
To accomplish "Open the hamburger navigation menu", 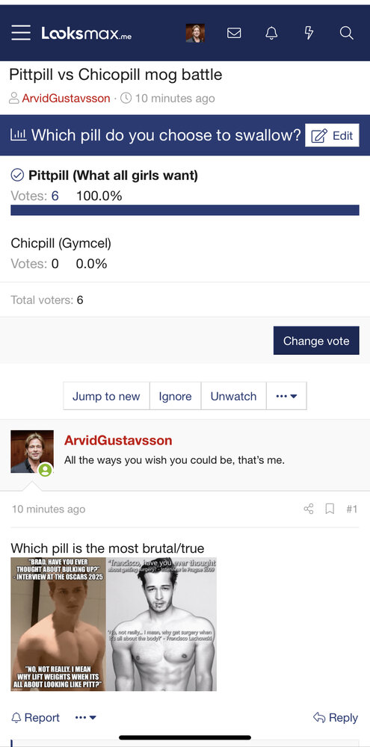I will coord(21,33).
